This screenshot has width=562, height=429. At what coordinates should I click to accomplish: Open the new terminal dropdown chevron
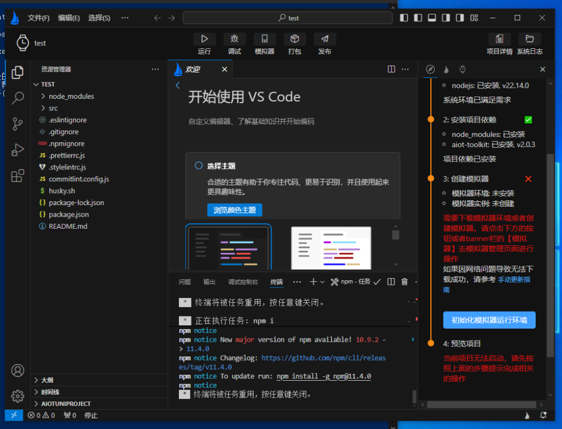[x=322, y=282]
